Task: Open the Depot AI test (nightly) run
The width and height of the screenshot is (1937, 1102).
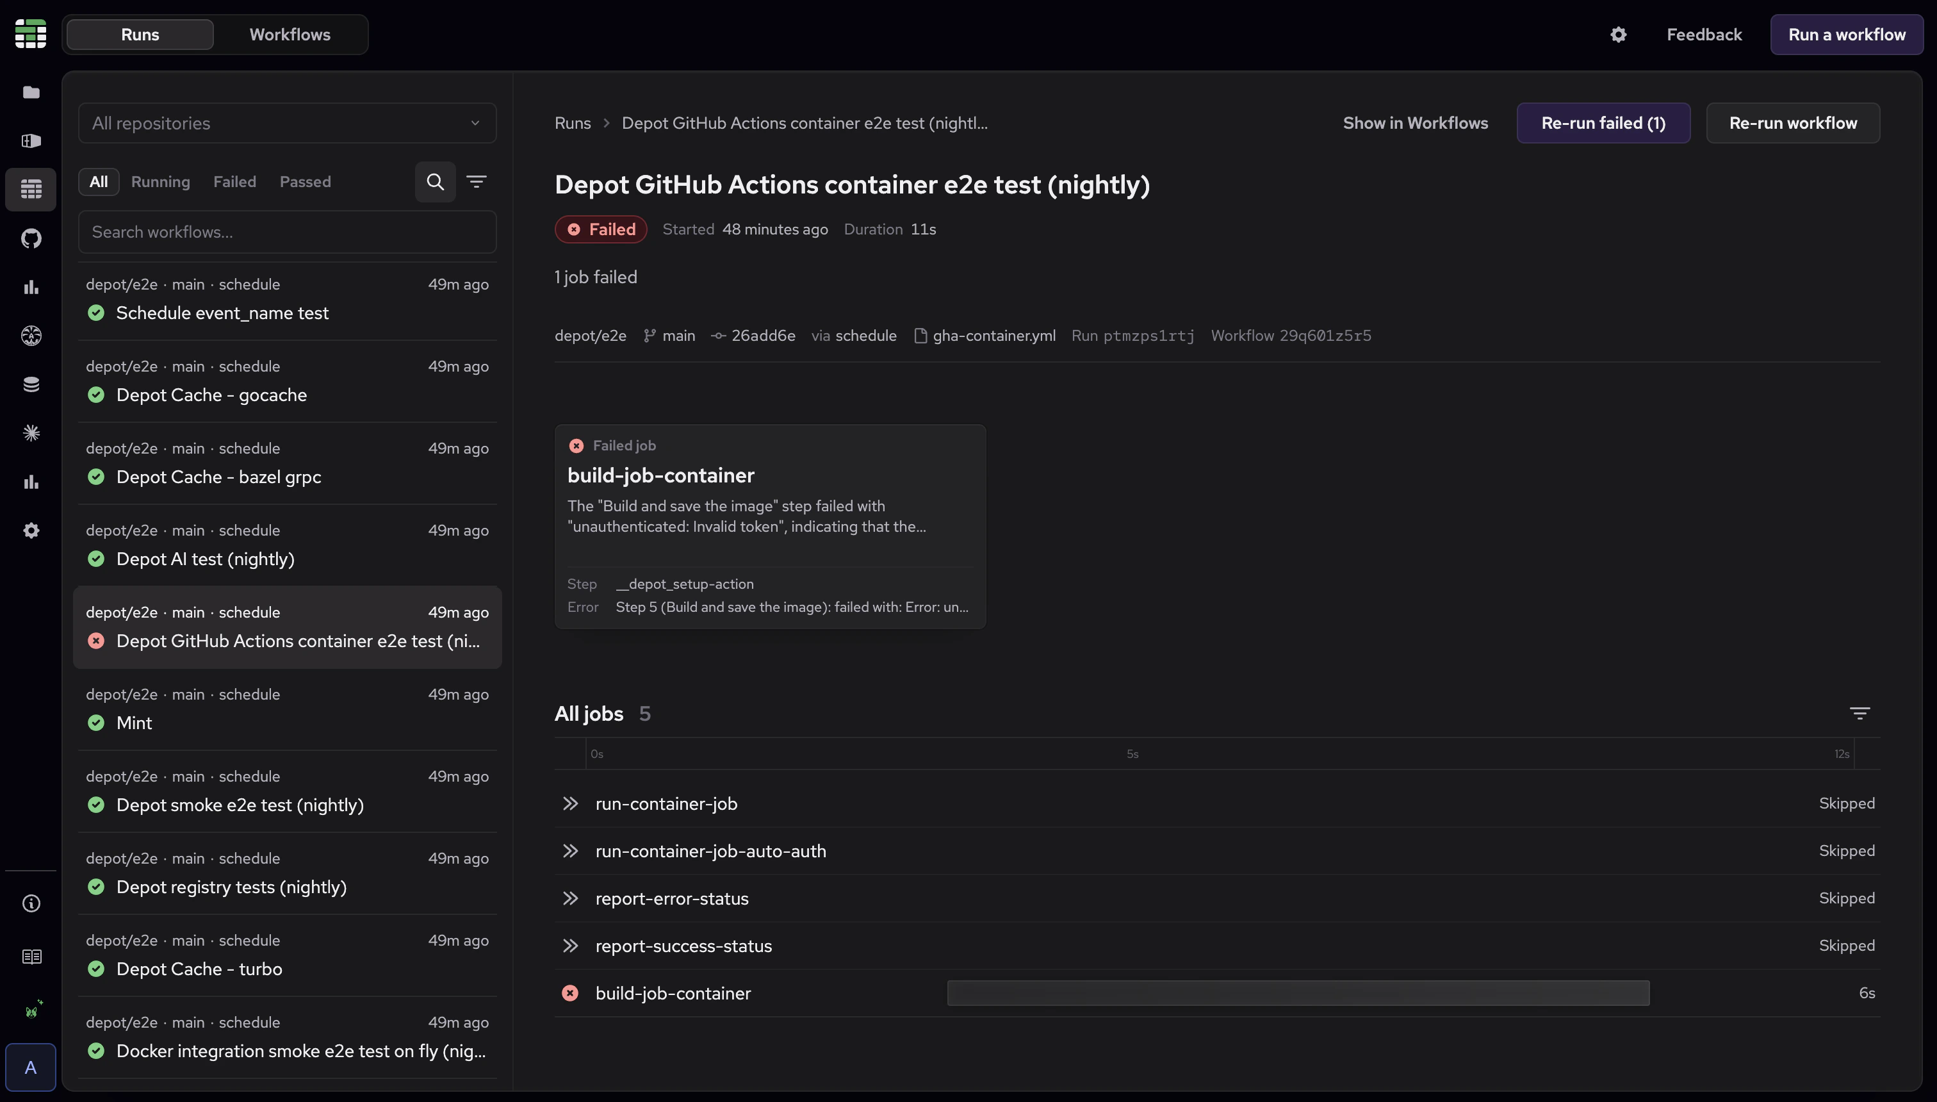Action: [288, 546]
